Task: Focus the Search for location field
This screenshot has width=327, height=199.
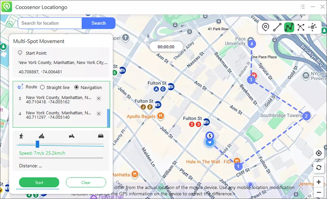Action: [x=50, y=23]
